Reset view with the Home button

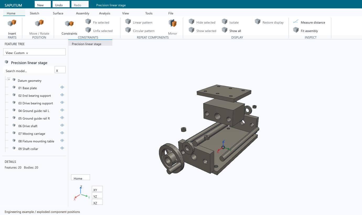point(81,178)
